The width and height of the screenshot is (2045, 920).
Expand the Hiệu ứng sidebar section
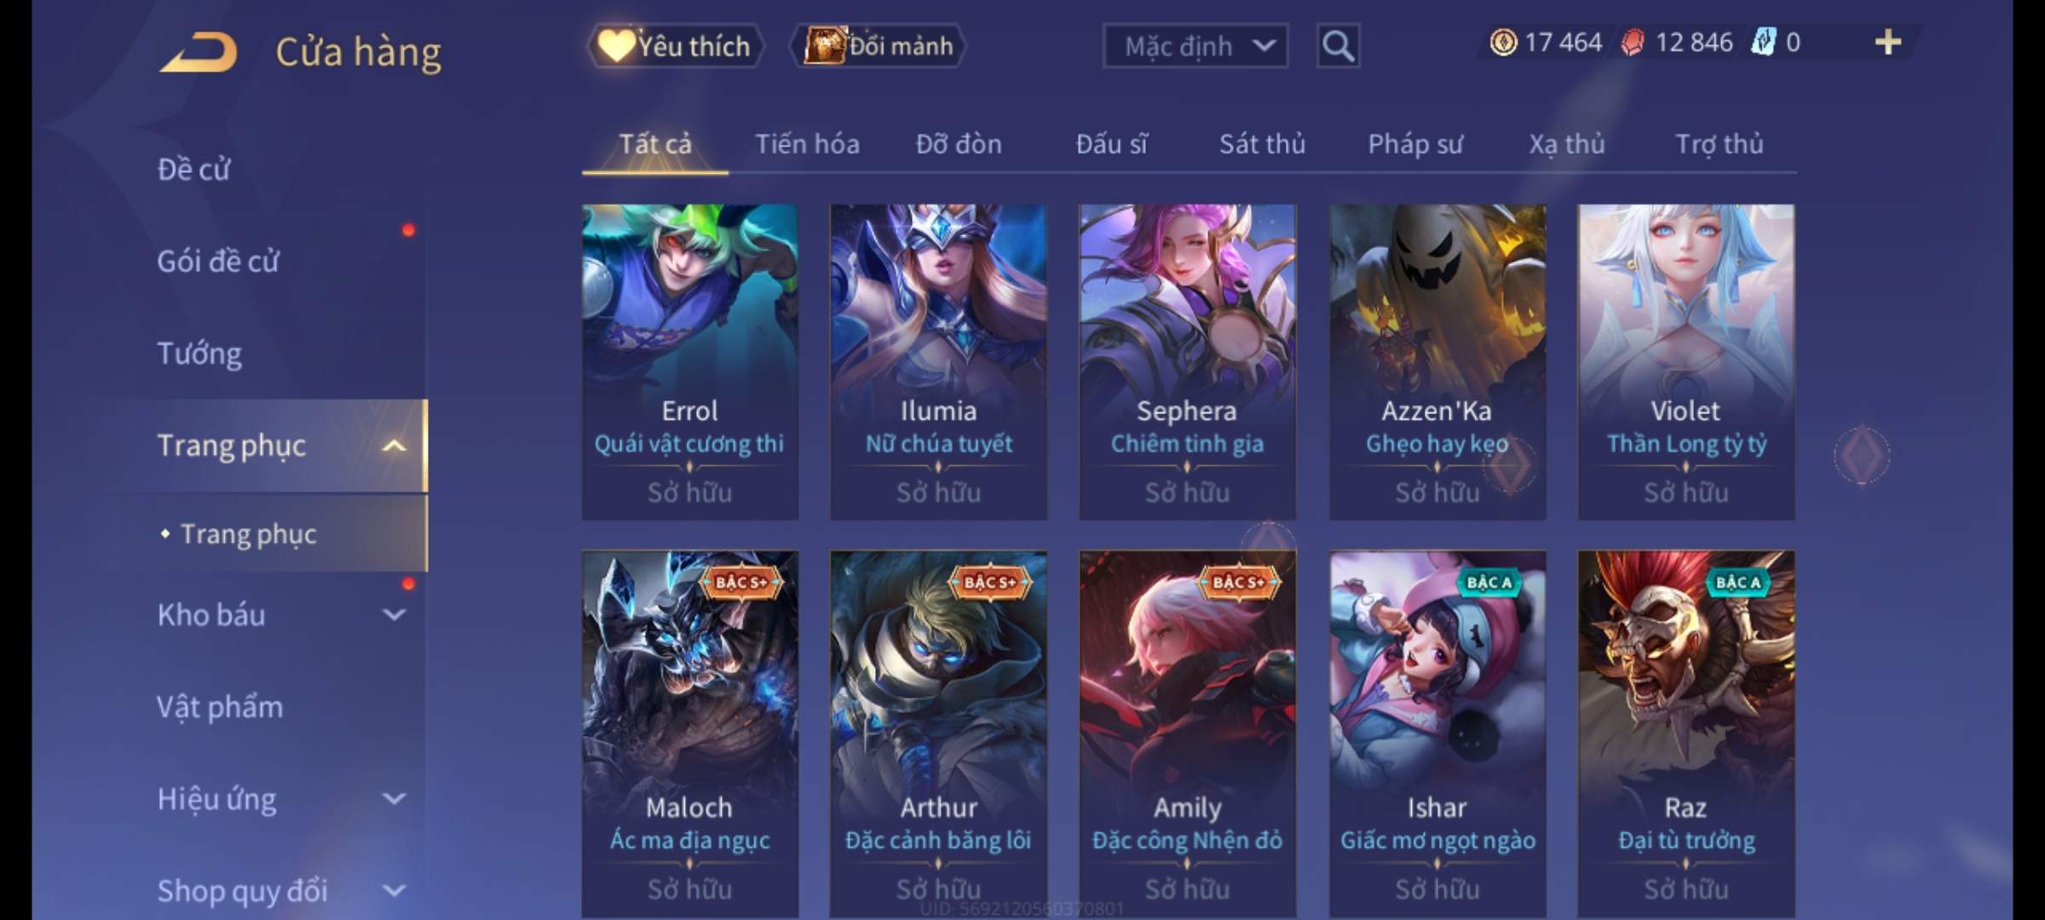pos(394,798)
